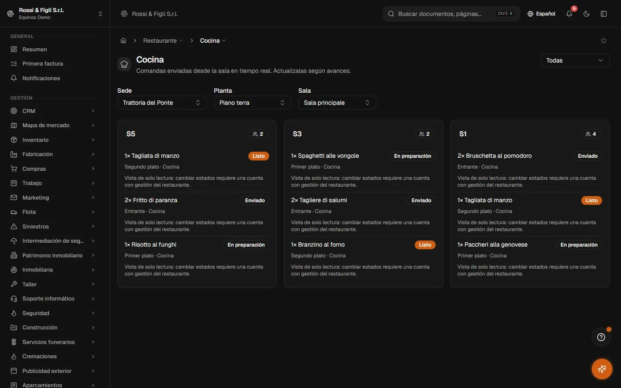Screen dimensions: 621x388
Task: Click '1× Paccheri alla genovese' text
Action: (492, 244)
